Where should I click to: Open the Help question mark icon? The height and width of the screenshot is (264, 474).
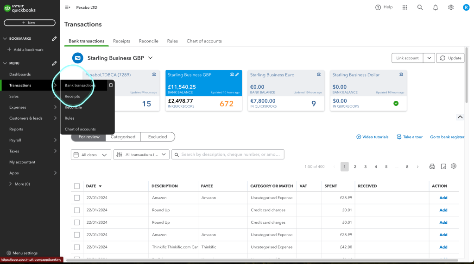click(x=378, y=7)
